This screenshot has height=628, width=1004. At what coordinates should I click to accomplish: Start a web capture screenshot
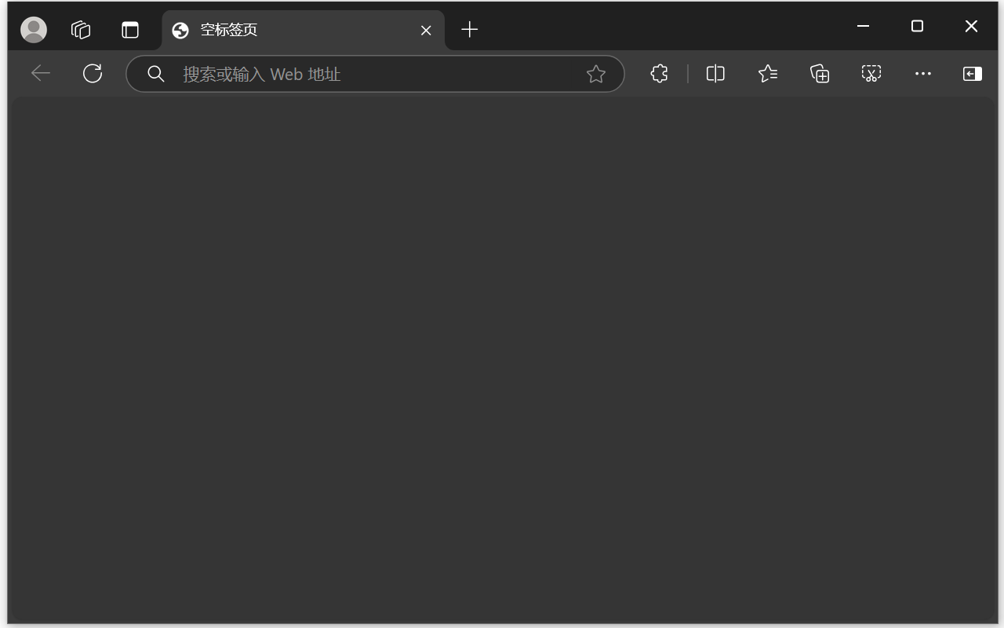pos(871,74)
